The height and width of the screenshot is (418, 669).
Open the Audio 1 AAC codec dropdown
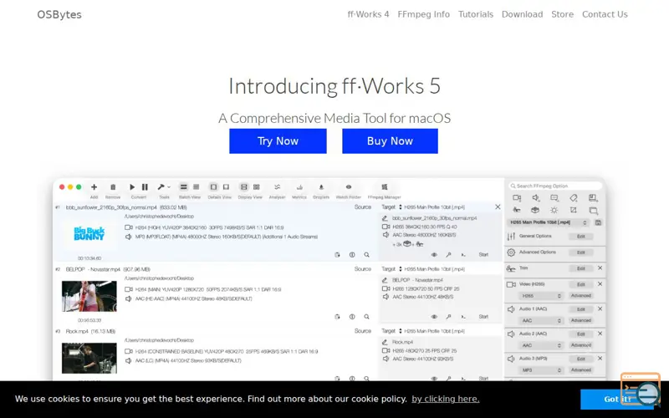pyautogui.click(x=540, y=320)
